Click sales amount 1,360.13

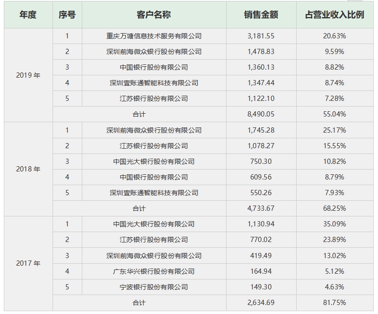(x=261, y=67)
